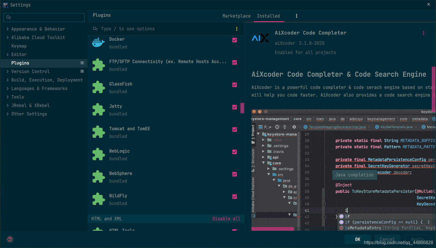The width and height of the screenshot is (436, 248).
Task: Click the plugin description vertical scrollbar
Action: 433,89
